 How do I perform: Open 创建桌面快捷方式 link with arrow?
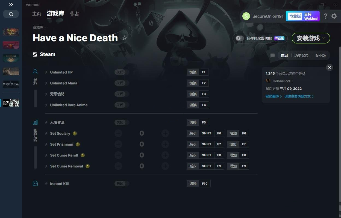(299, 96)
